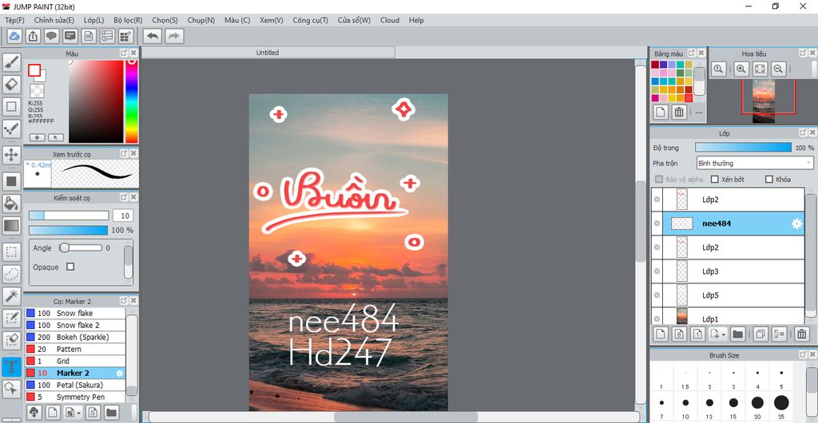The height and width of the screenshot is (423, 818).
Task: Open the Chỉnh sửa(E) menu
Action: coord(54,20)
